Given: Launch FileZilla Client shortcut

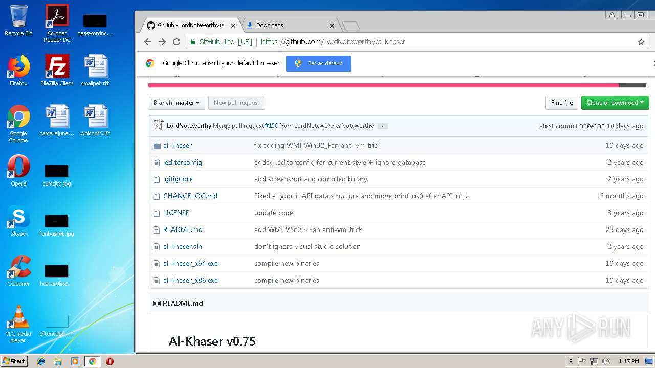Looking at the screenshot, I should click(57, 71).
